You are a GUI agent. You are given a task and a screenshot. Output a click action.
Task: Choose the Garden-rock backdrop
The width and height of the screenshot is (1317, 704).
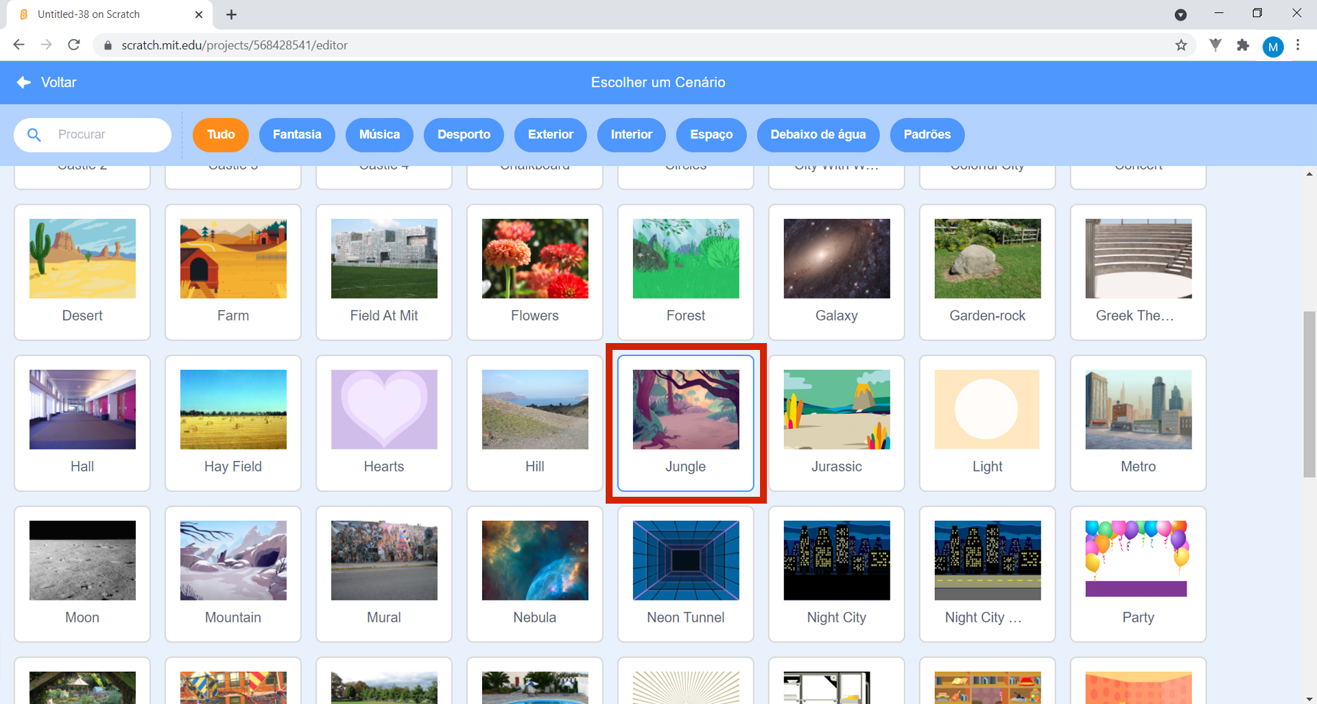point(988,272)
